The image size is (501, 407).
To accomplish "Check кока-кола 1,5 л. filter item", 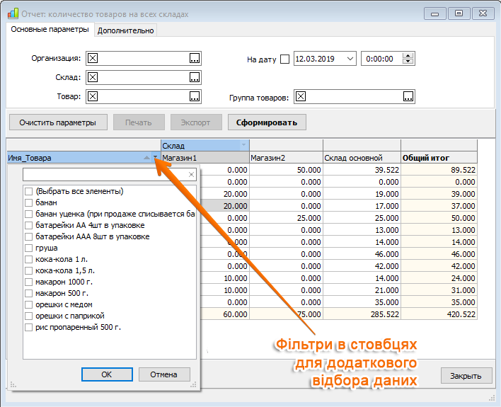I will coord(28,271).
